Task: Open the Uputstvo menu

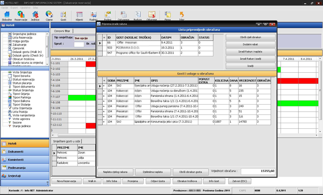Action: tap(25, 8)
